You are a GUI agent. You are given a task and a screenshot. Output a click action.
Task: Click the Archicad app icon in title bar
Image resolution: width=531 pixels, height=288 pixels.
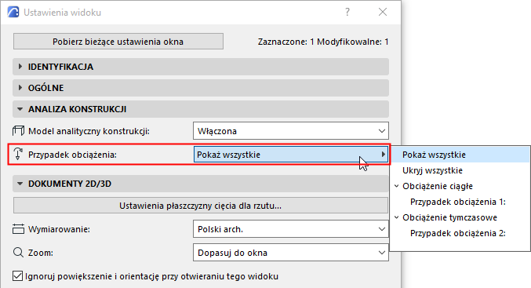[13, 13]
